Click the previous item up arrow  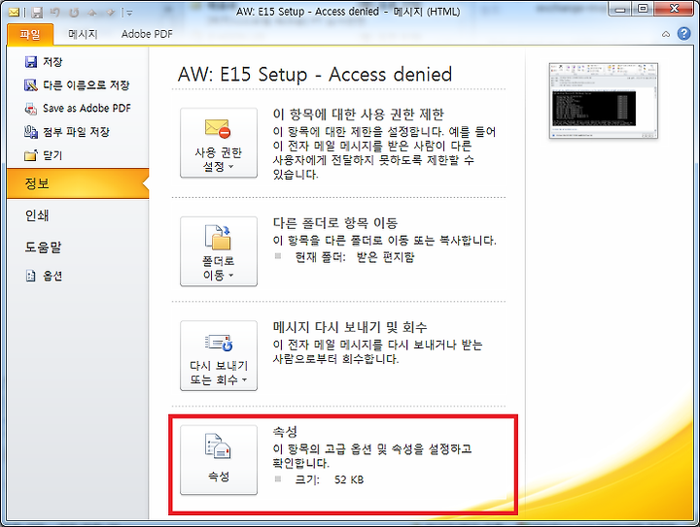tap(92, 13)
